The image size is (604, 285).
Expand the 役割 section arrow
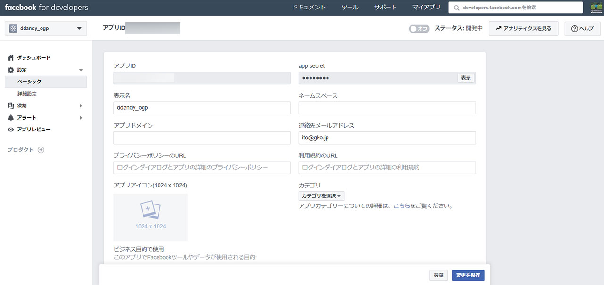pyautogui.click(x=81, y=106)
